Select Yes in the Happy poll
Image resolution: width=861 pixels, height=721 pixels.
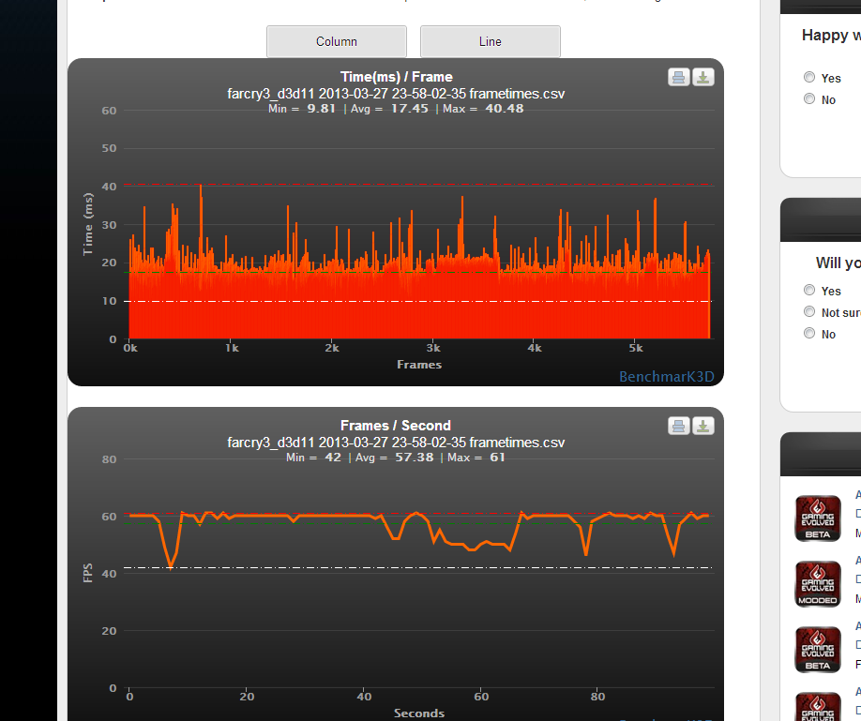[x=808, y=78]
